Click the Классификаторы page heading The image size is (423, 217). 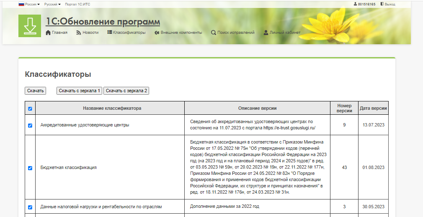(58, 74)
